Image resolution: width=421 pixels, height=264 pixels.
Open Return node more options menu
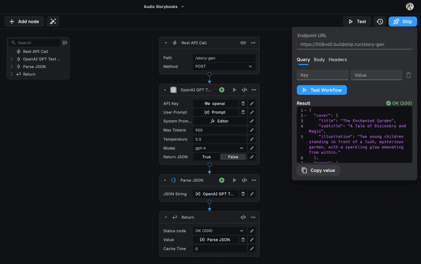[253, 217]
